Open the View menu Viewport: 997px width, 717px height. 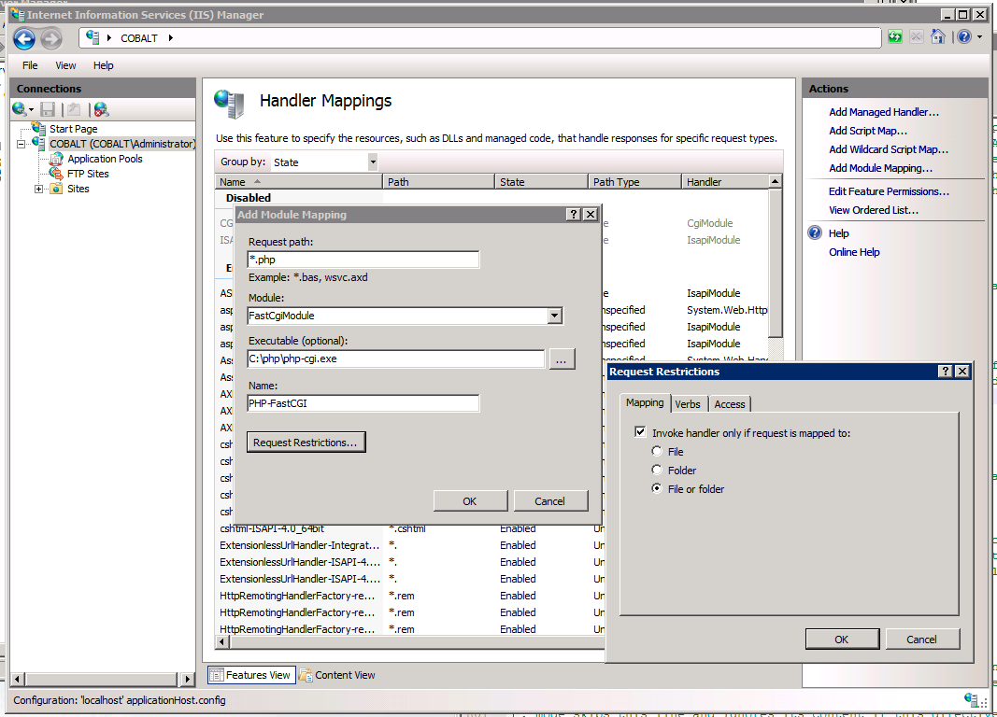pos(65,65)
